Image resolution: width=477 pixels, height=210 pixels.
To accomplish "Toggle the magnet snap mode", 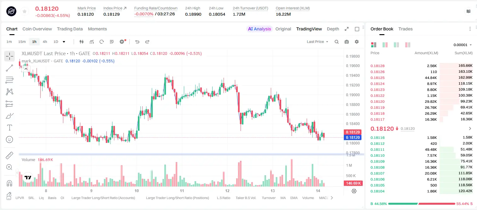I will point(9,183).
